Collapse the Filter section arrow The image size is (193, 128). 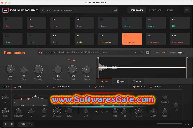(x=128, y=87)
